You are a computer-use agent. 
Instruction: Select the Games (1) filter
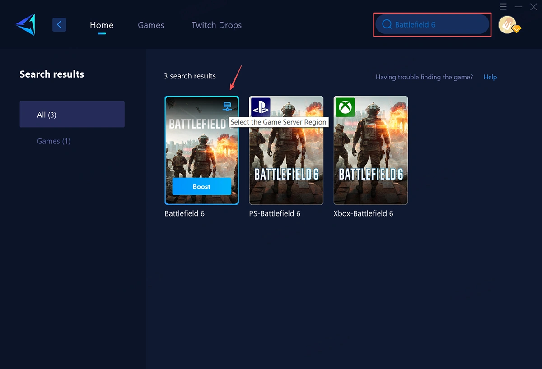point(54,141)
